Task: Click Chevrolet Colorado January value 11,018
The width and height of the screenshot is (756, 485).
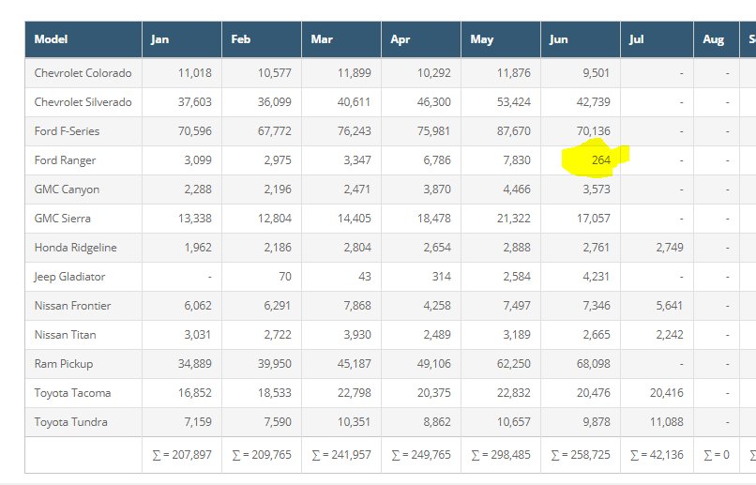Action: click(x=195, y=73)
